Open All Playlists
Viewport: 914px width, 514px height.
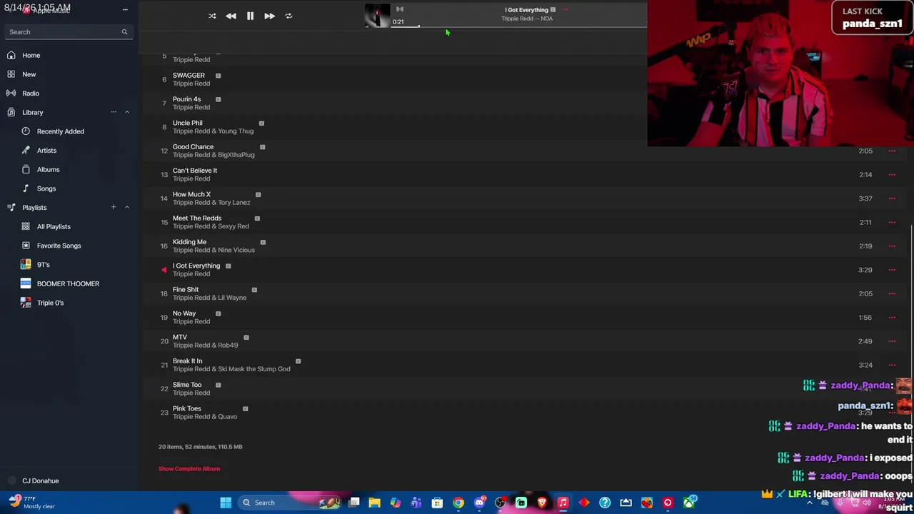click(54, 227)
